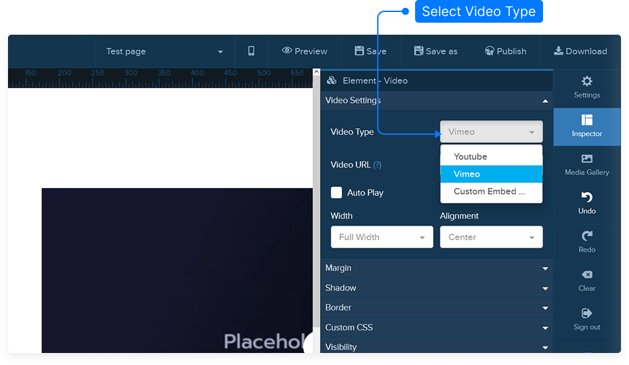Redo the last action
The height and width of the screenshot is (365, 629).
pyautogui.click(x=586, y=242)
